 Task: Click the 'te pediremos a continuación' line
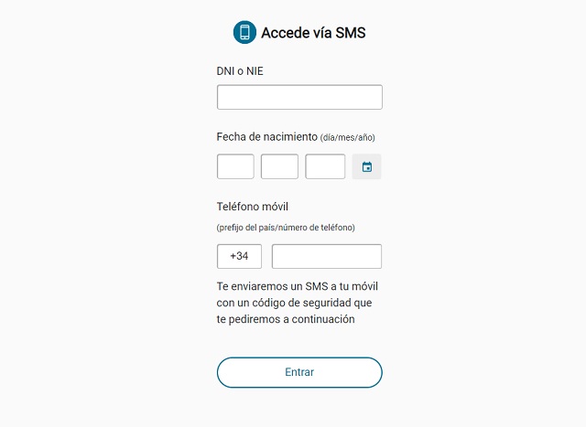pyautogui.click(x=286, y=319)
